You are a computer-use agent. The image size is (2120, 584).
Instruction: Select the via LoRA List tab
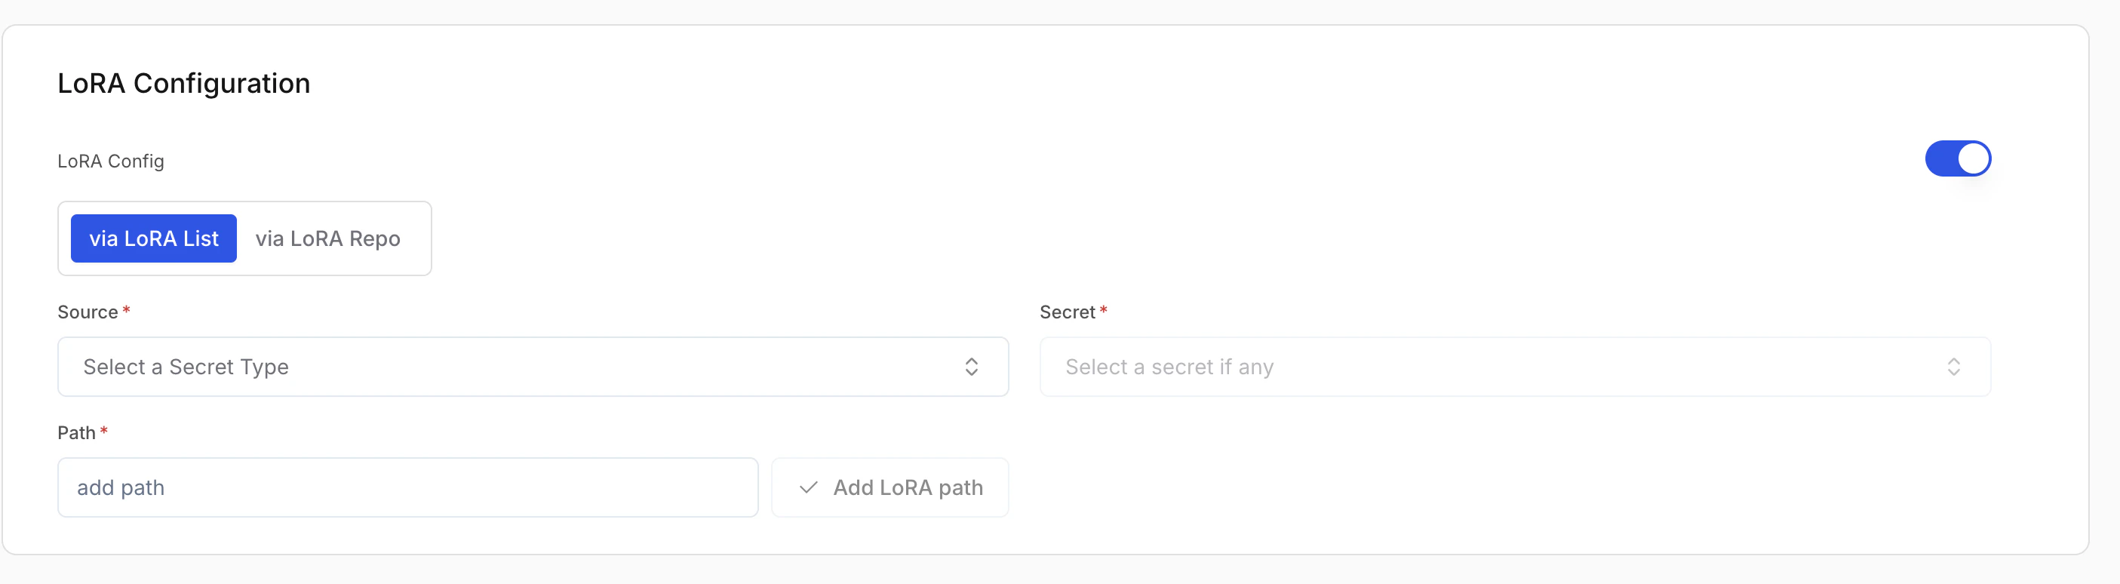[154, 238]
